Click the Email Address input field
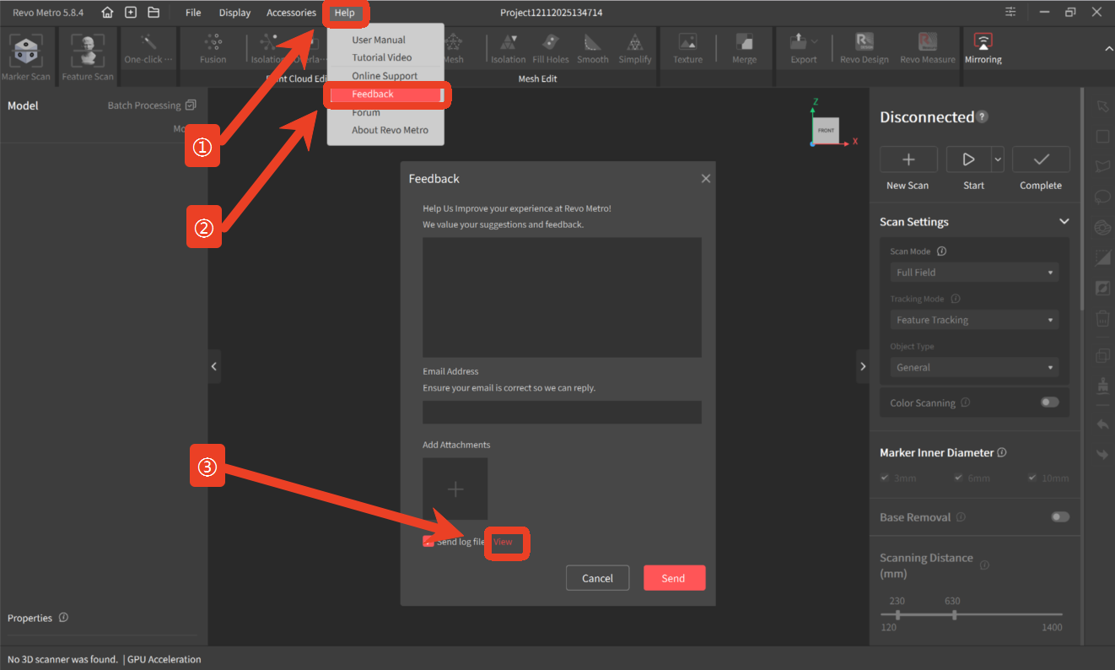 tap(562, 412)
